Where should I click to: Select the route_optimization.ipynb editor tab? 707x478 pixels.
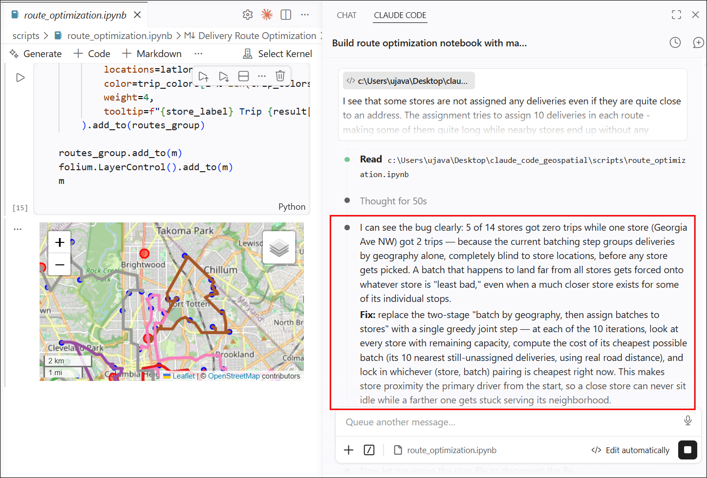pyautogui.click(x=75, y=15)
